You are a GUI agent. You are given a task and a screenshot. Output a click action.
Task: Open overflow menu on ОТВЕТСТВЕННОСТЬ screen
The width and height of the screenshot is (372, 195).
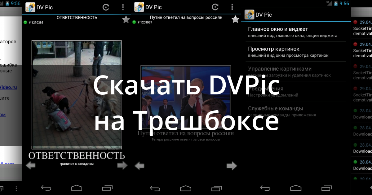(123, 7)
